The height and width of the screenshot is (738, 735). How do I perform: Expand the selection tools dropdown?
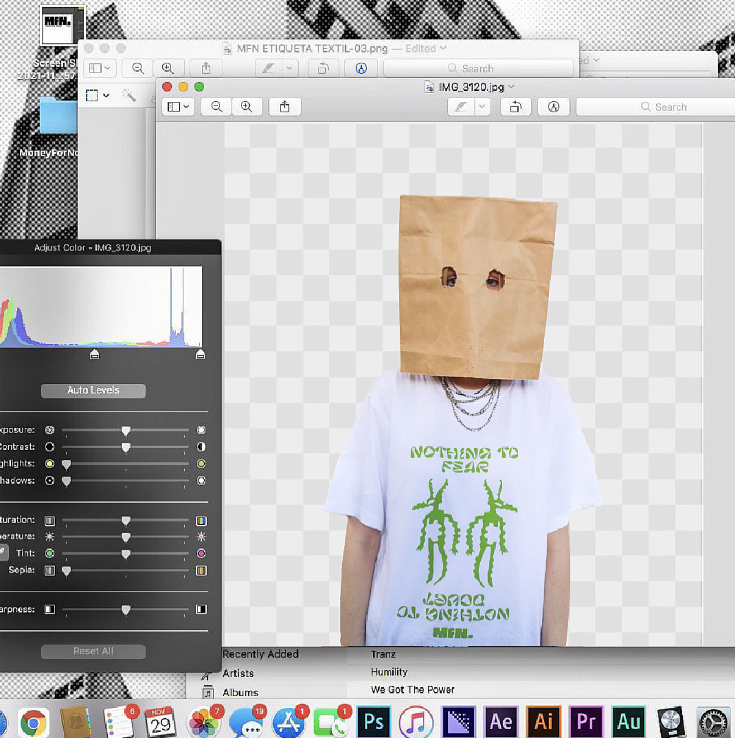click(106, 95)
